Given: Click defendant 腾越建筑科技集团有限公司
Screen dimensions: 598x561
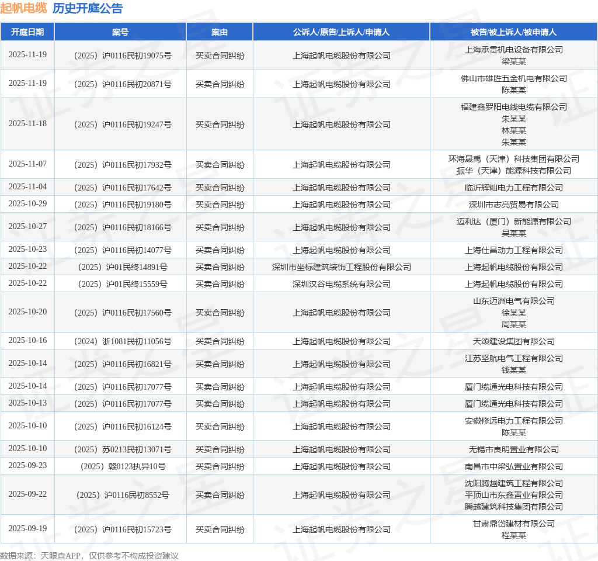Looking at the screenshot, I should pos(514,507).
